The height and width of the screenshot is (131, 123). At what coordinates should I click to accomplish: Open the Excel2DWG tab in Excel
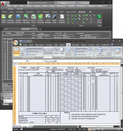click(105, 45)
